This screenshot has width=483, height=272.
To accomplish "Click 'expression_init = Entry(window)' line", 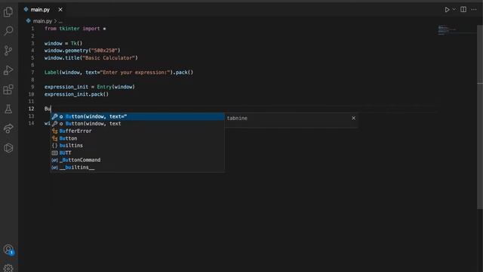I will click(90, 87).
